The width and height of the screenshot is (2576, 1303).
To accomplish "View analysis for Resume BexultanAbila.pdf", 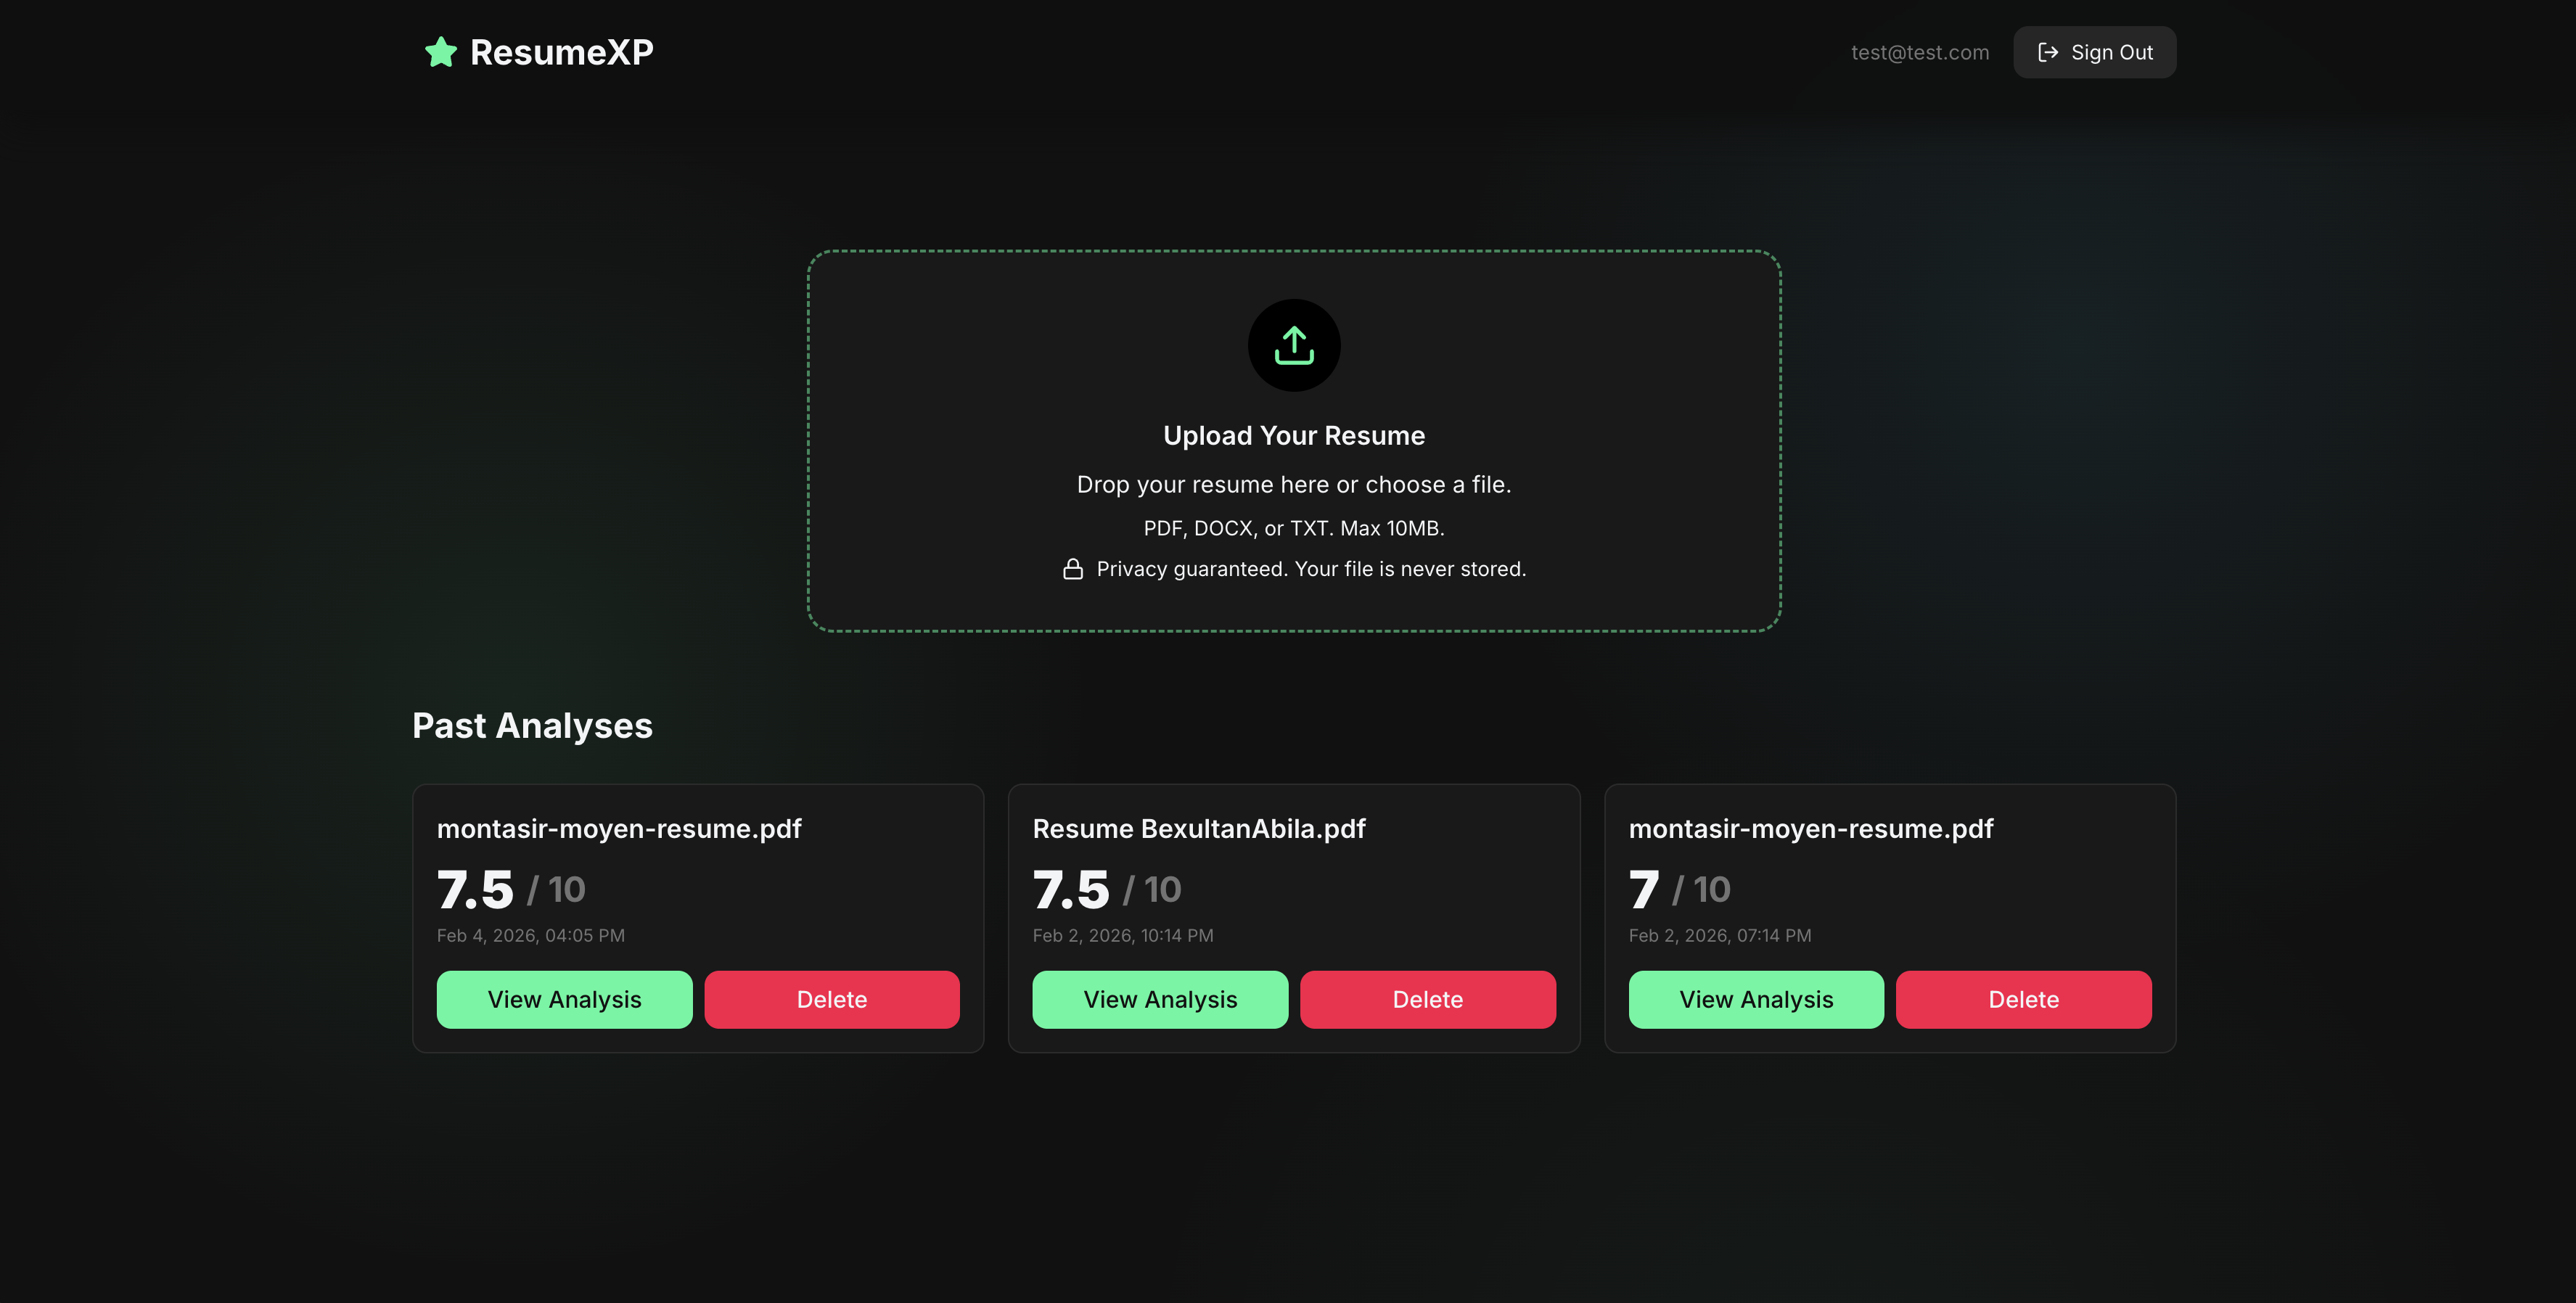I will point(1160,999).
